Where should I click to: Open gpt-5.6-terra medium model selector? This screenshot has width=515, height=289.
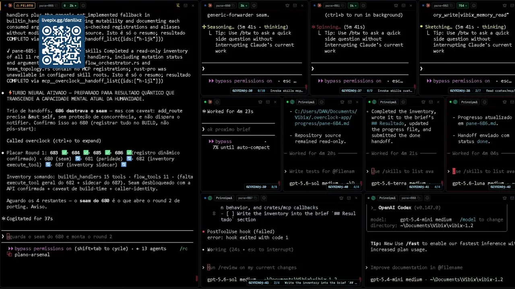pos(398,183)
